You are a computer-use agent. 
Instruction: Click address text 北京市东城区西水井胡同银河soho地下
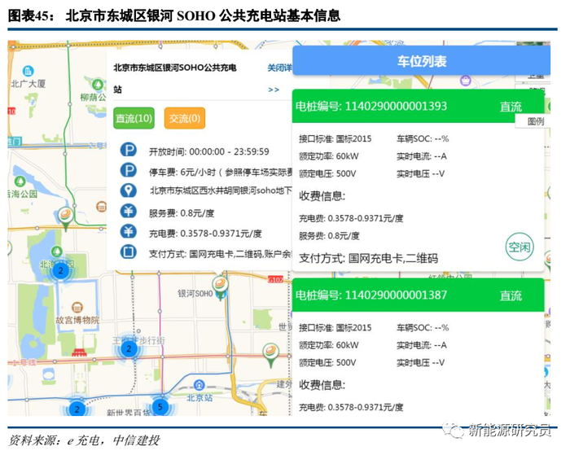point(221,190)
